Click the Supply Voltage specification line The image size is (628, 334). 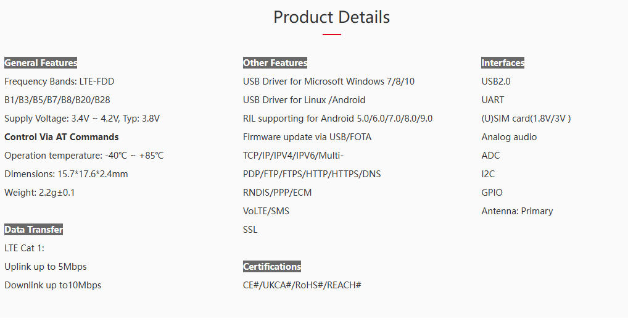(x=82, y=119)
